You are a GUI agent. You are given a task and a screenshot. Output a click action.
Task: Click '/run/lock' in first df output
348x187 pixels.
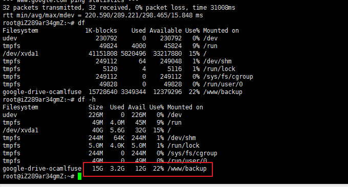point(219,69)
